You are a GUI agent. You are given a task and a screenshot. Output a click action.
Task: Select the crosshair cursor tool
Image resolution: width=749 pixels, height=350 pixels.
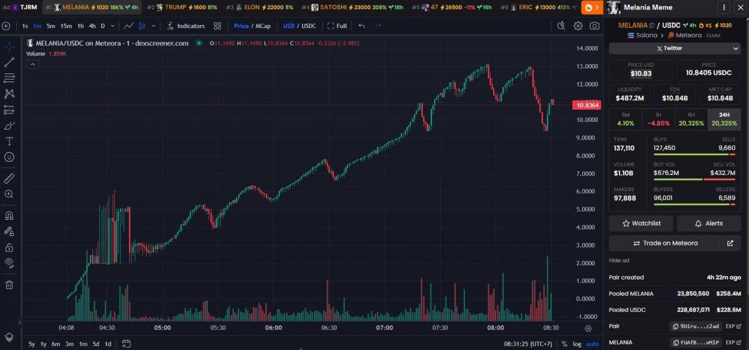(x=9, y=47)
